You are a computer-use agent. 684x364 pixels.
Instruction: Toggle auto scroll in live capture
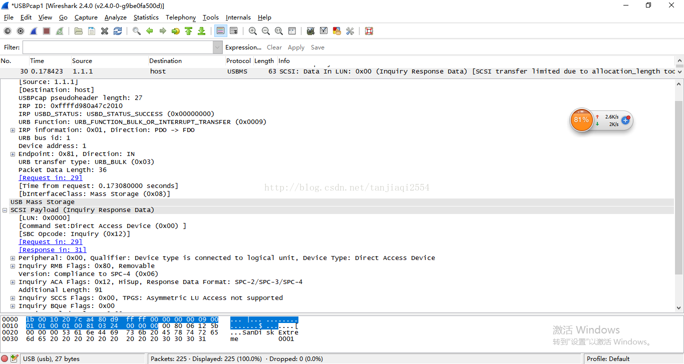[233, 31]
